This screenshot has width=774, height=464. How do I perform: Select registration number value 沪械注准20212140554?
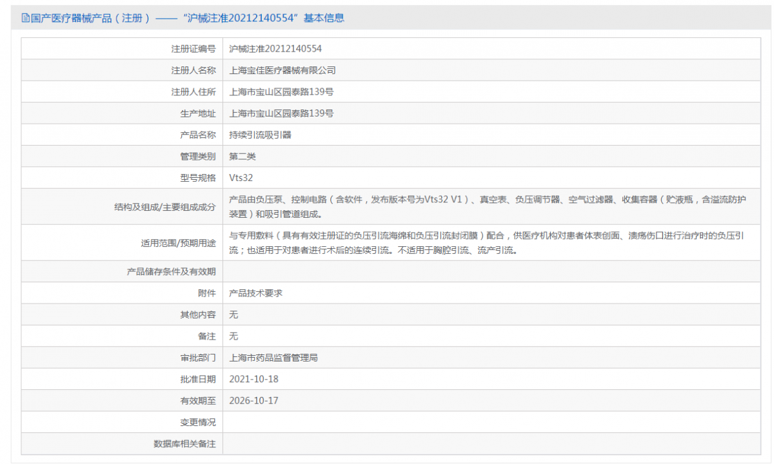tap(275, 48)
